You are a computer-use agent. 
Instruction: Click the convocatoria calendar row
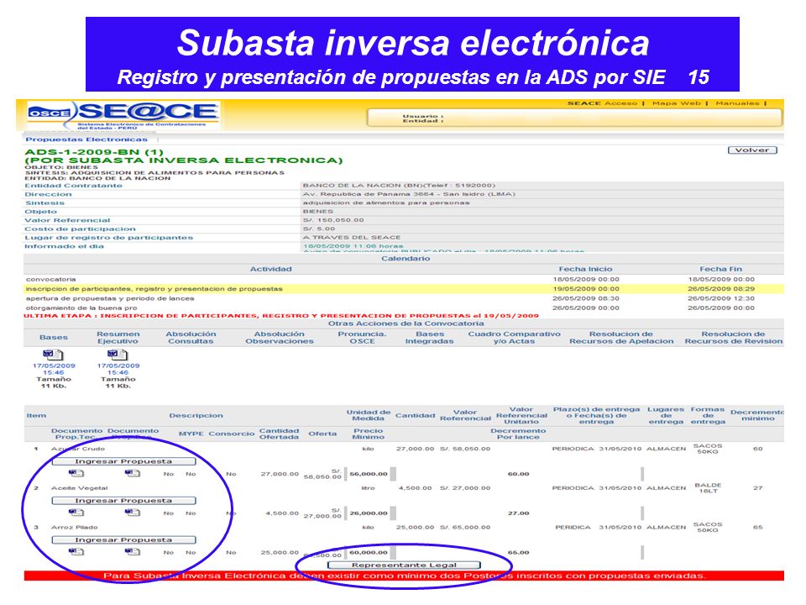pos(404,279)
